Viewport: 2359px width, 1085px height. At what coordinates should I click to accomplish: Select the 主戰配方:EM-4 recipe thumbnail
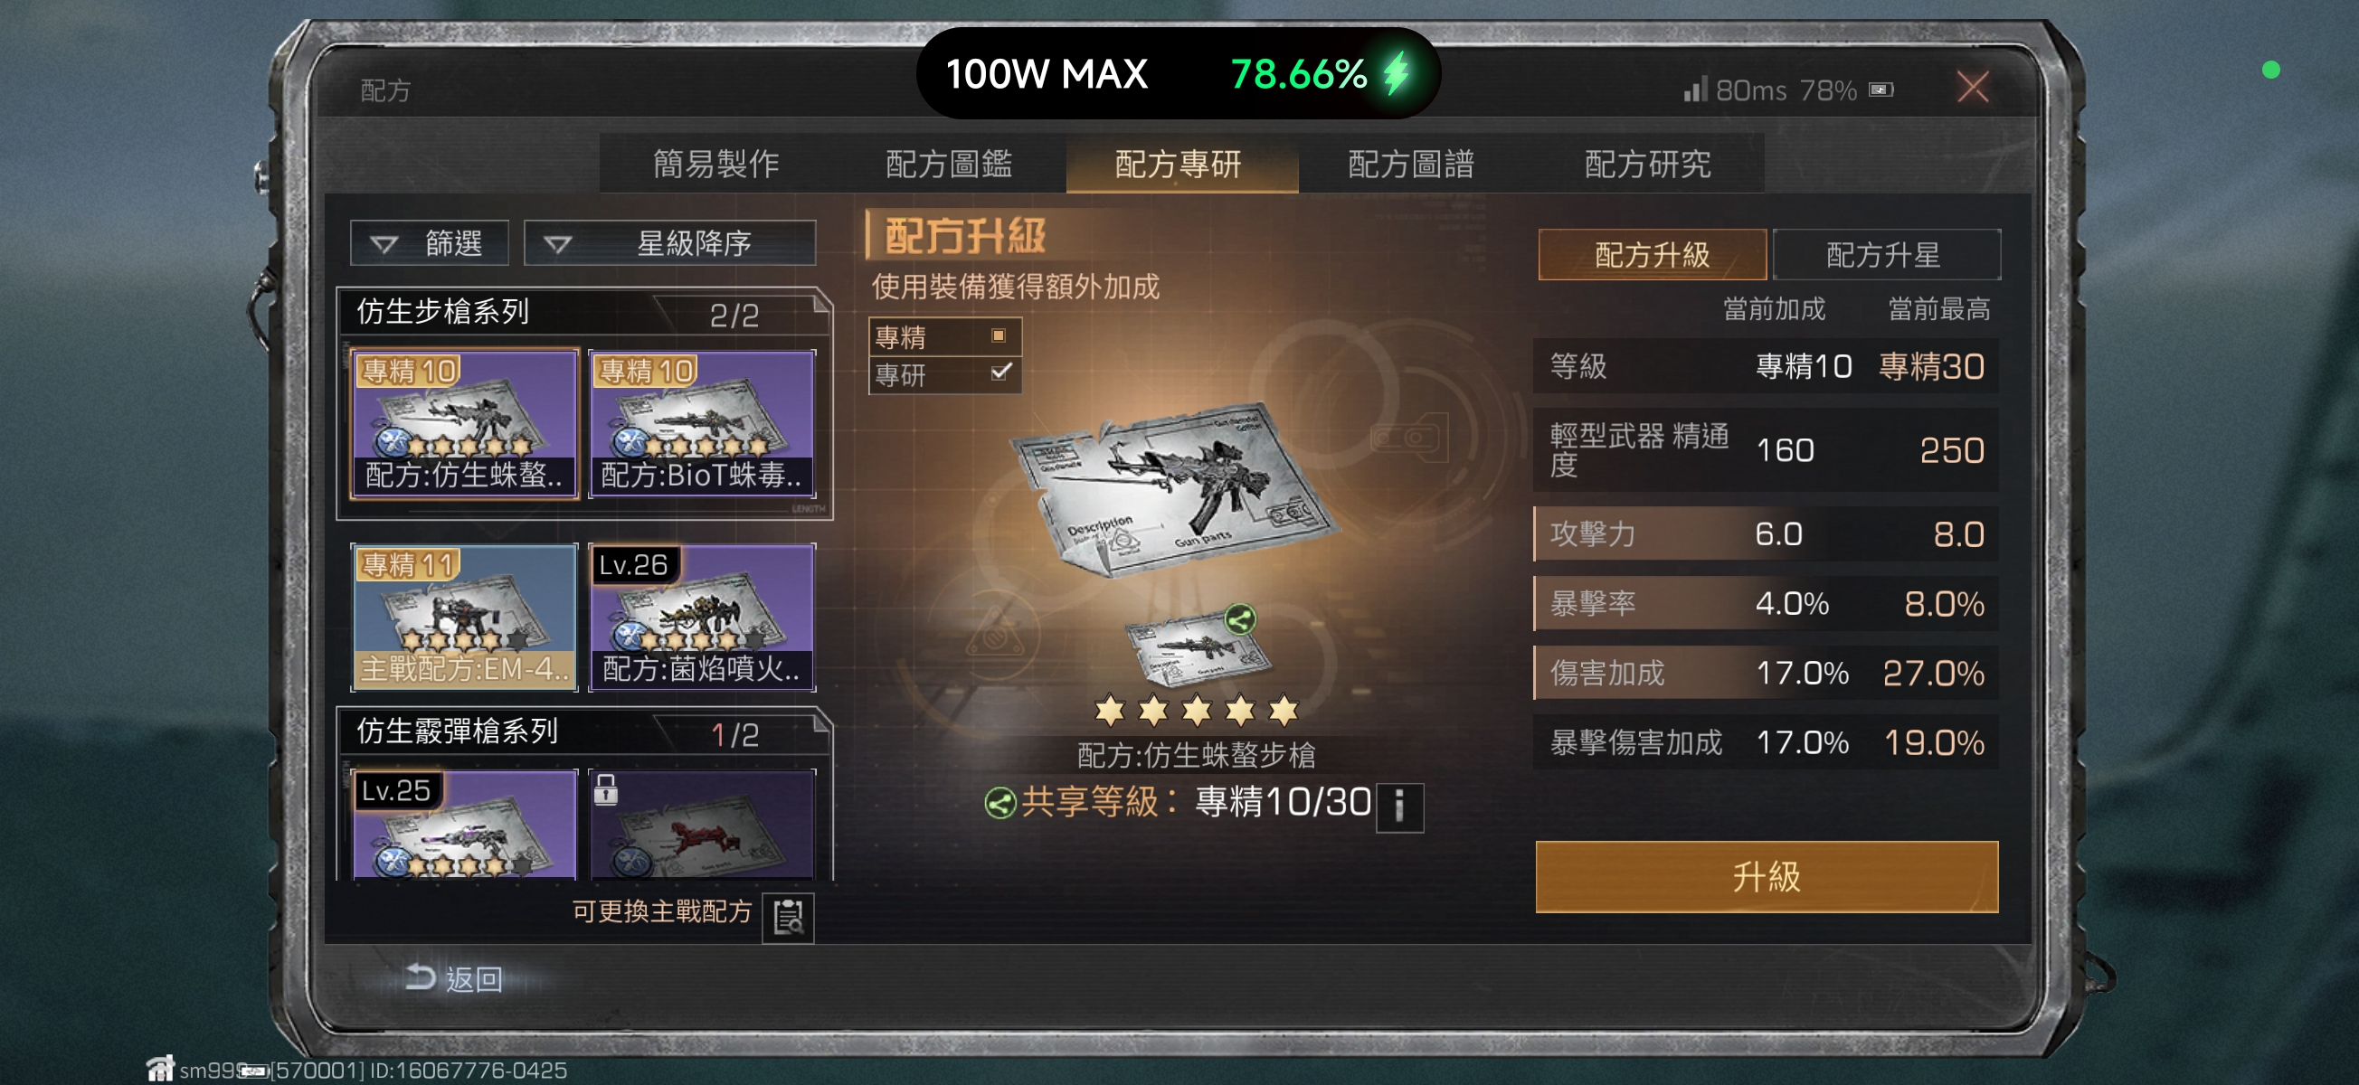pos(464,617)
